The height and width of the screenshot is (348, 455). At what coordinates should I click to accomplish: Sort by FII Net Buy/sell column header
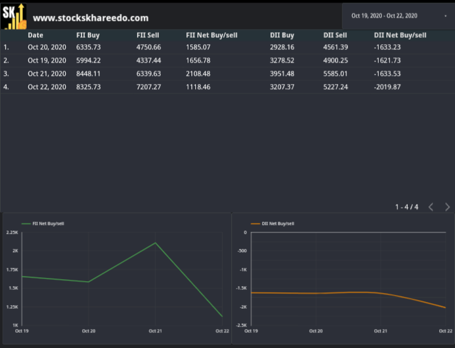click(x=212, y=35)
